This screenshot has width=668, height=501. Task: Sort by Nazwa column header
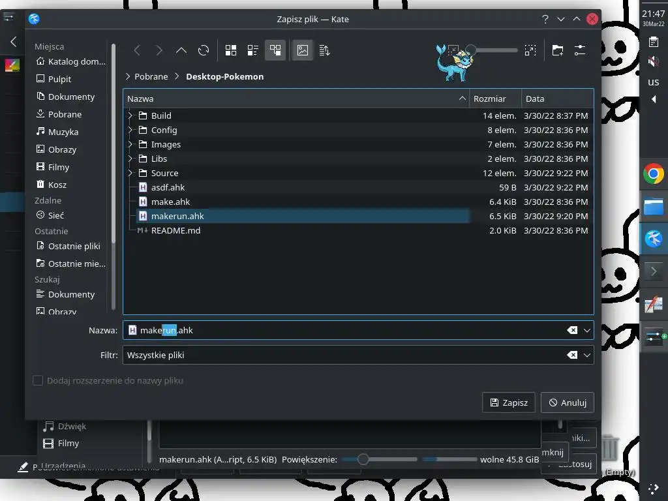pyautogui.click(x=296, y=99)
